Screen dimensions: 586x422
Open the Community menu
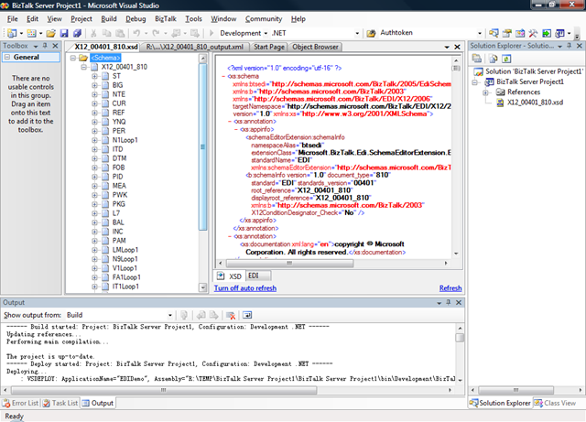pos(264,18)
